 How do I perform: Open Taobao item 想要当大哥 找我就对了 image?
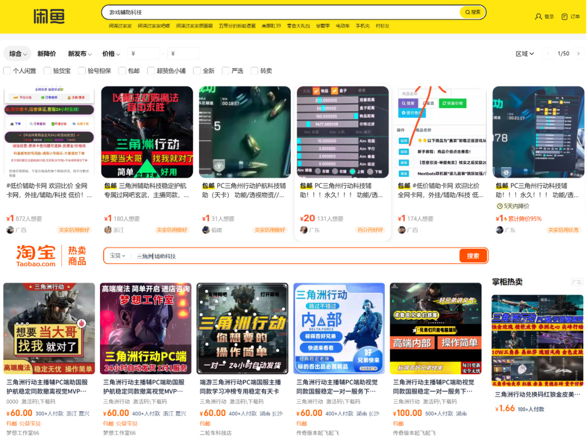[49, 329]
